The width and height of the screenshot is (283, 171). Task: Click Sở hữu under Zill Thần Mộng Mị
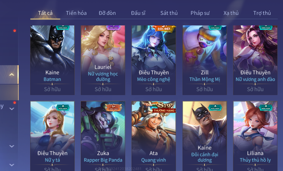coord(205,89)
